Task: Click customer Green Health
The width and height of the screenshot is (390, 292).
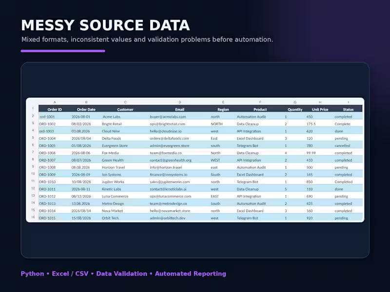Action: click(113, 160)
